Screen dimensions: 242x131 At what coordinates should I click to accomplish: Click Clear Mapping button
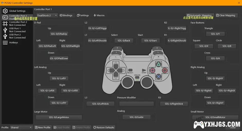click(x=227, y=15)
